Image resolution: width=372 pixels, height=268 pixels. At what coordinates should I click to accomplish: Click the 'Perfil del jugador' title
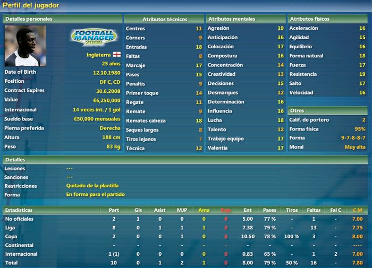[31, 5]
